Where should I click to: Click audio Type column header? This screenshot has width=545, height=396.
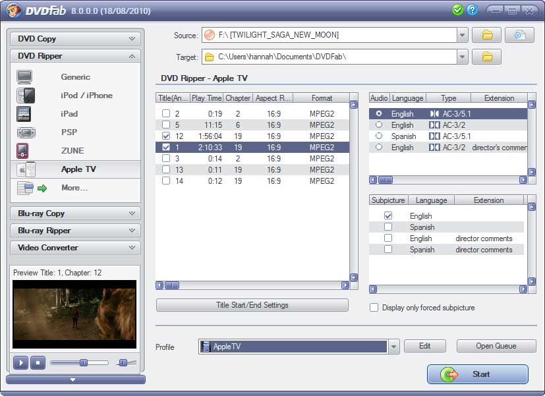(448, 98)
